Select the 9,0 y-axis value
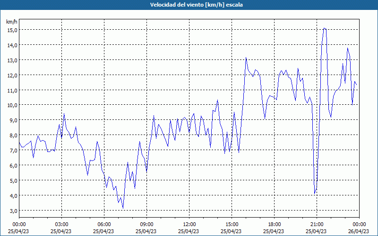The image size is (378, 236). coord(13,120)
